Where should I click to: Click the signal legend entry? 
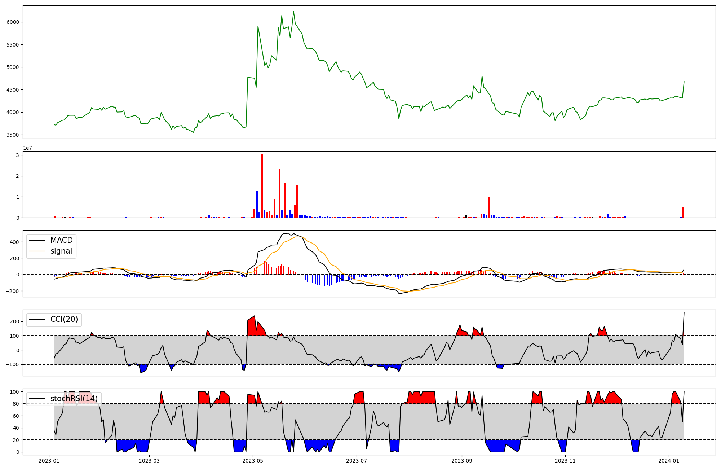coord(61,251)
